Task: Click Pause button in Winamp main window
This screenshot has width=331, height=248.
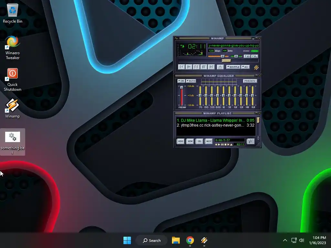Action: (196, 67)
